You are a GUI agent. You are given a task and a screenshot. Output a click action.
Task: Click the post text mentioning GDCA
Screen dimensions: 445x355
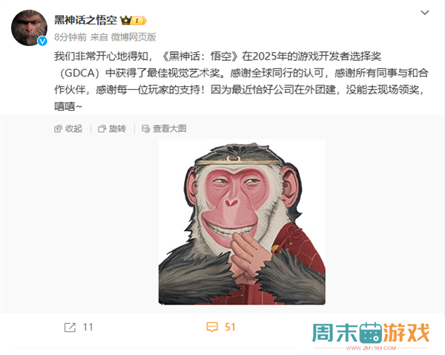click(241, 81)
